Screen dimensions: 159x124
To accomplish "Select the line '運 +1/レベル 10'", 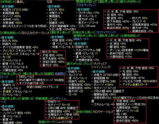I will [62, 44].
